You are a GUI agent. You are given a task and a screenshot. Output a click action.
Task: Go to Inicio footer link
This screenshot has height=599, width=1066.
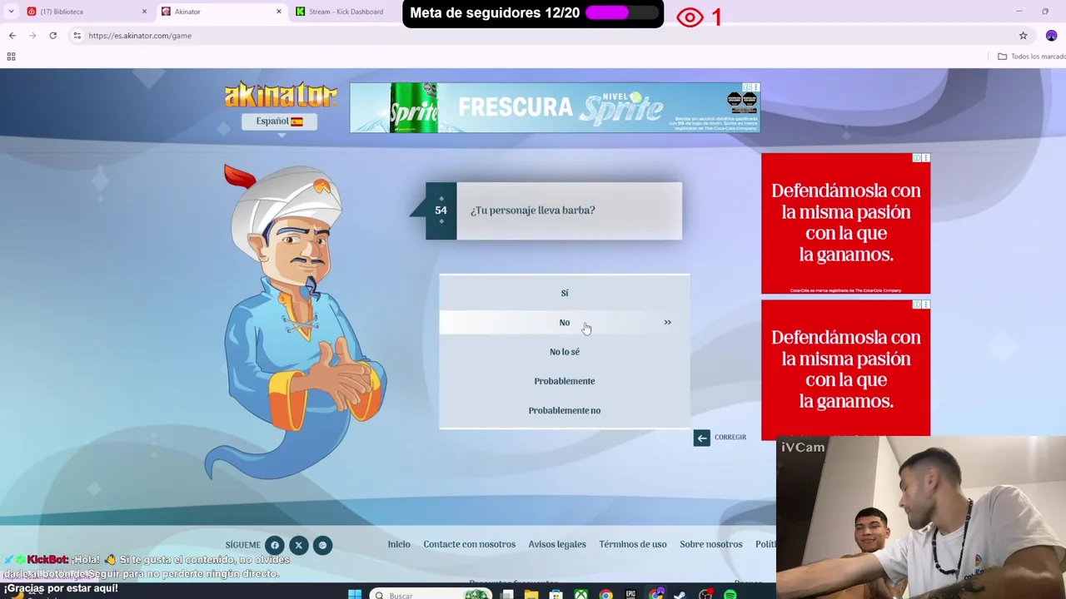click(399, 544)
